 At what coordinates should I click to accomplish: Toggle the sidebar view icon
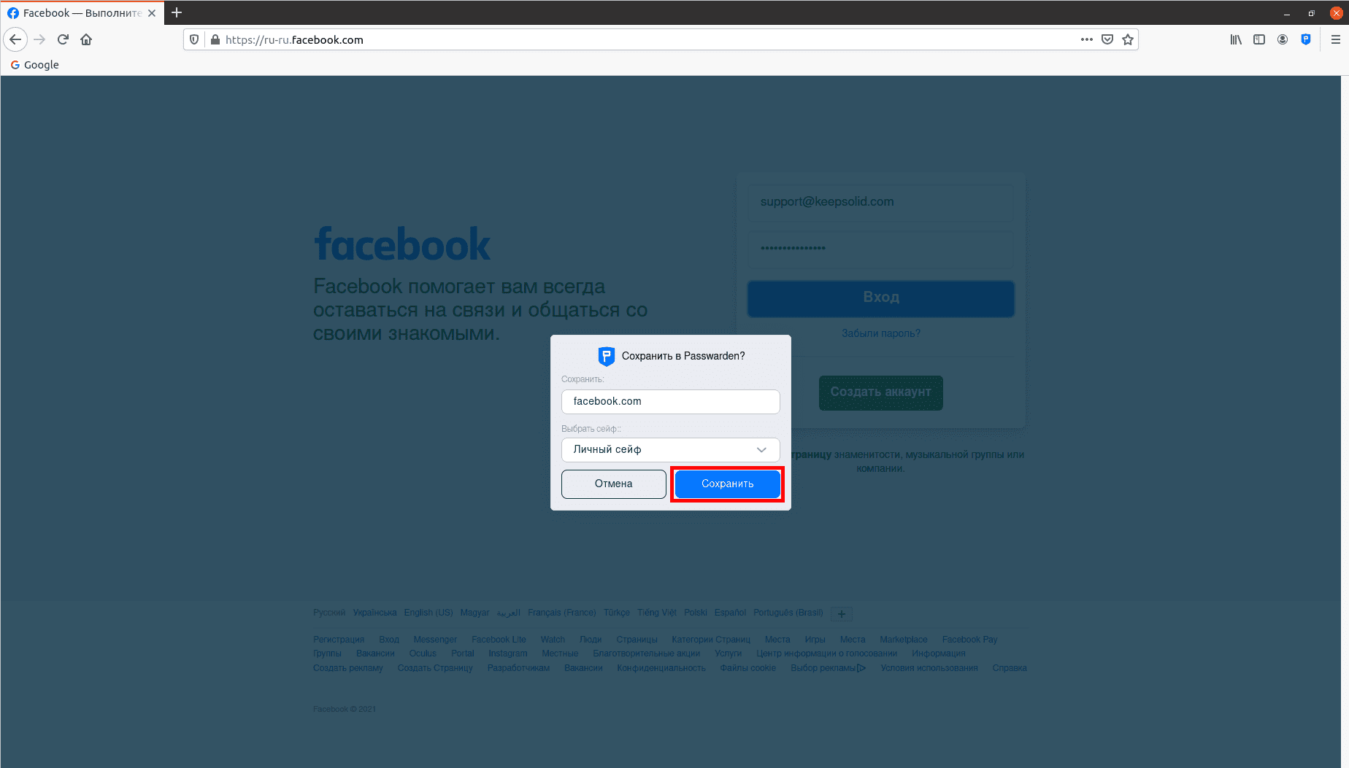point(1259,39)
